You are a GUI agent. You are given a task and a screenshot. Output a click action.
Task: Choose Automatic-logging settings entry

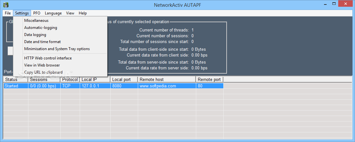pyautogui.click(x=60, y=28)
